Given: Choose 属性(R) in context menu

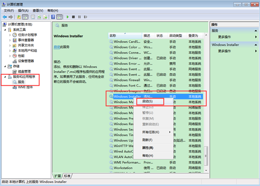Looking at the screenshot, I should 153,148.
